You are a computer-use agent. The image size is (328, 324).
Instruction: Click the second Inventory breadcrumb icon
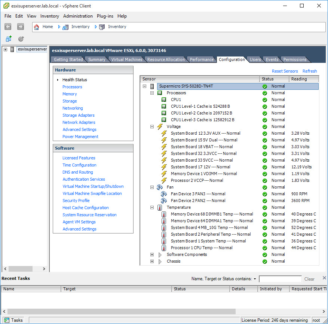click(102, 27)
